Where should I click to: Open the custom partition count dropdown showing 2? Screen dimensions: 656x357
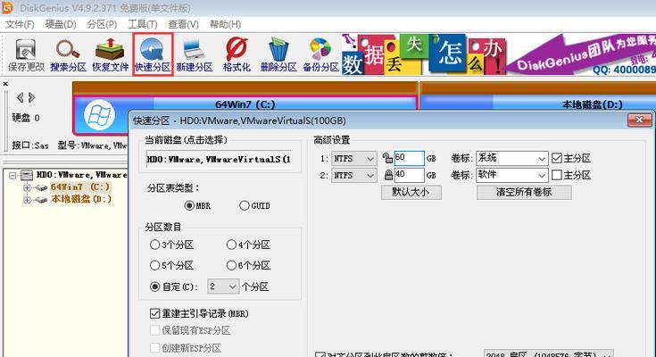(x=223, y=286)
